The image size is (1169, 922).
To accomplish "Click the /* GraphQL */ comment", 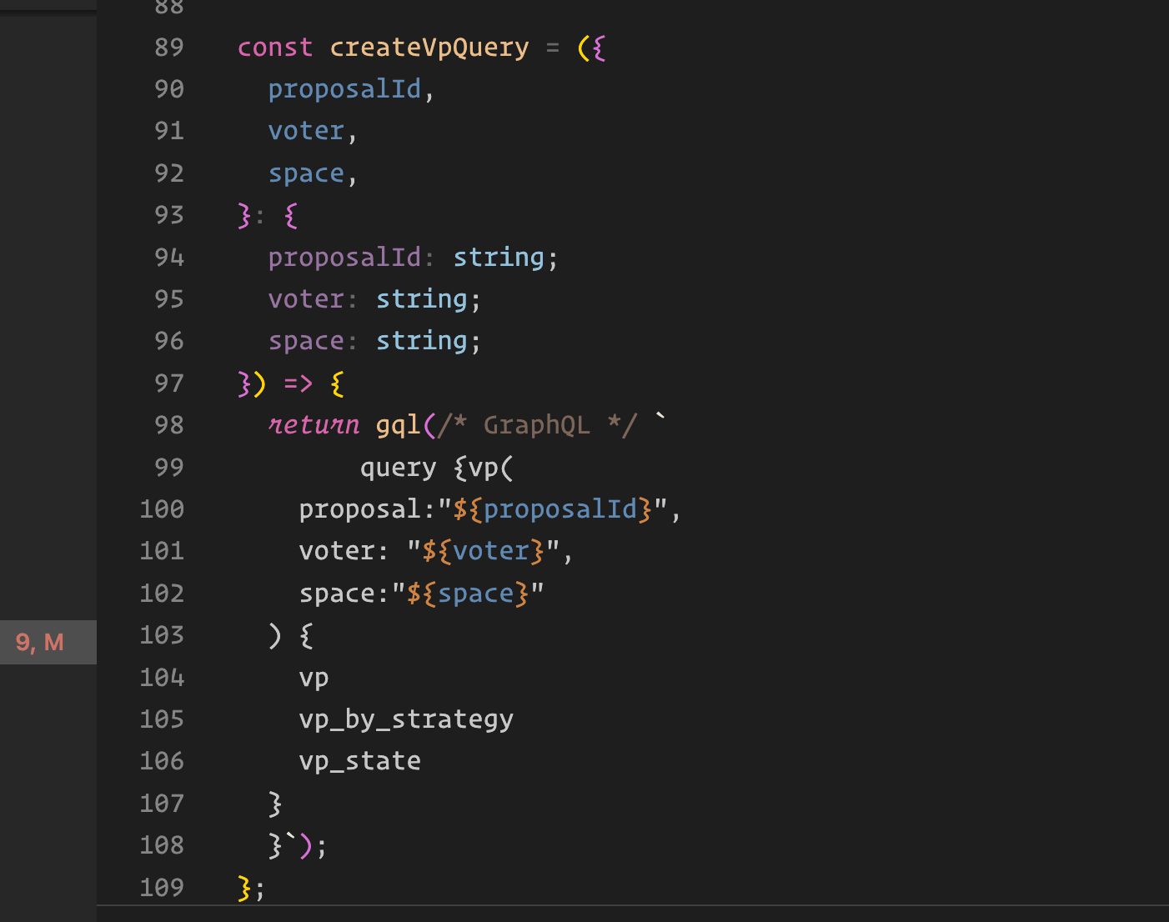I will pos(537,425).
